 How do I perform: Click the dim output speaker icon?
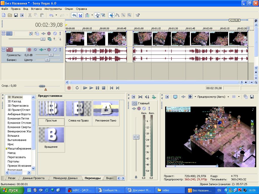pyautogui.click(x=147, y=97)
